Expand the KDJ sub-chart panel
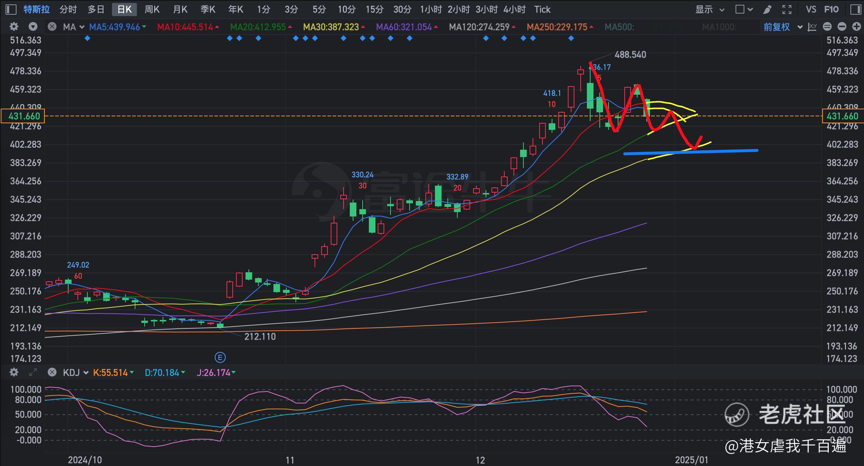Image resolution: width=864 pixels, height=466 pixels. pos(33,372)
